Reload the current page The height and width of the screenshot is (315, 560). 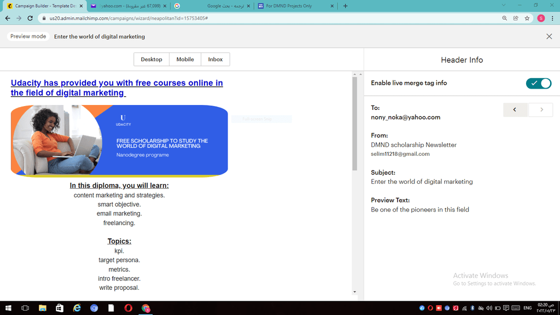[31, 18]
